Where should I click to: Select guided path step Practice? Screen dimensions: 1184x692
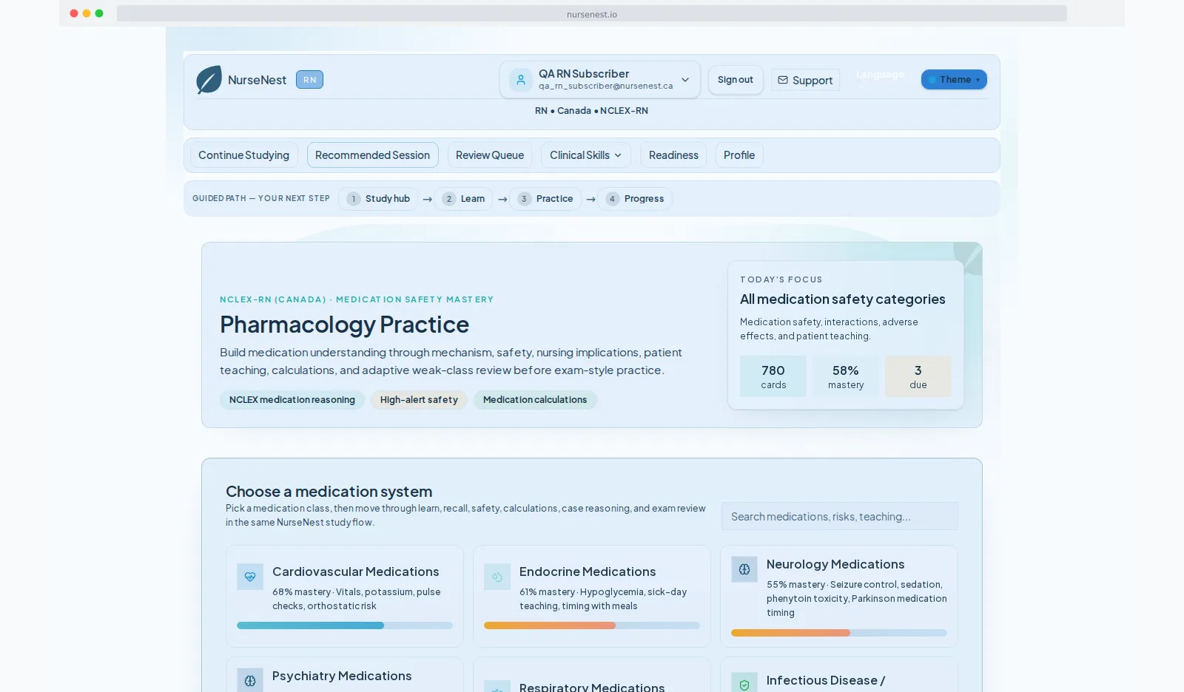pyautogui.click(x=545, y=199)
